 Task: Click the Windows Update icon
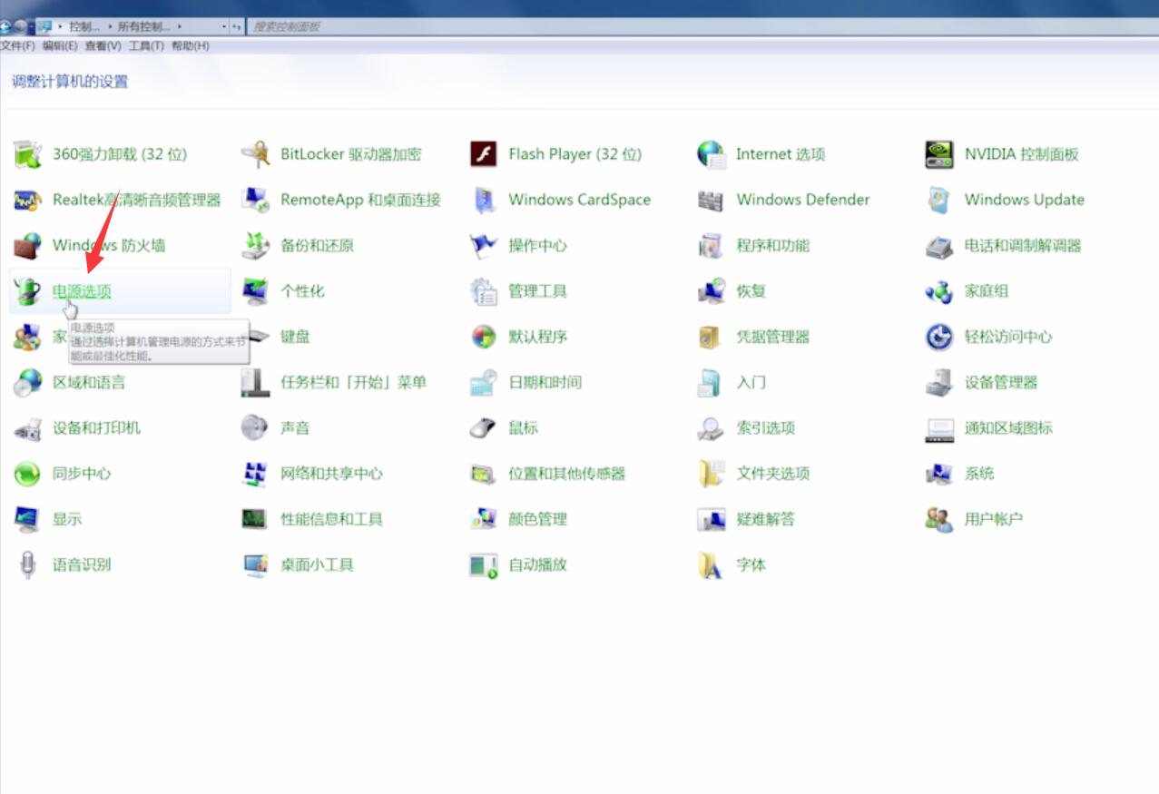pos(939,200)
